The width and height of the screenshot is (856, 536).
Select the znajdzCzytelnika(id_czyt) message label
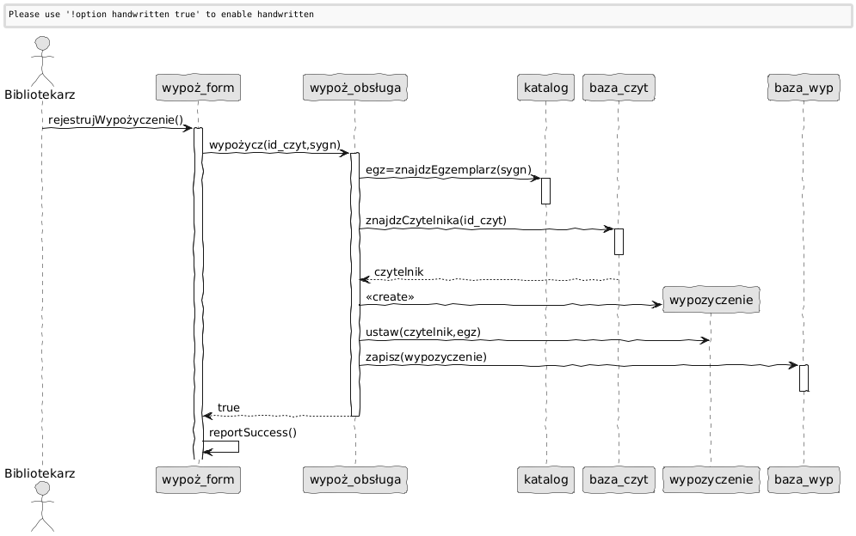point(435,221)
